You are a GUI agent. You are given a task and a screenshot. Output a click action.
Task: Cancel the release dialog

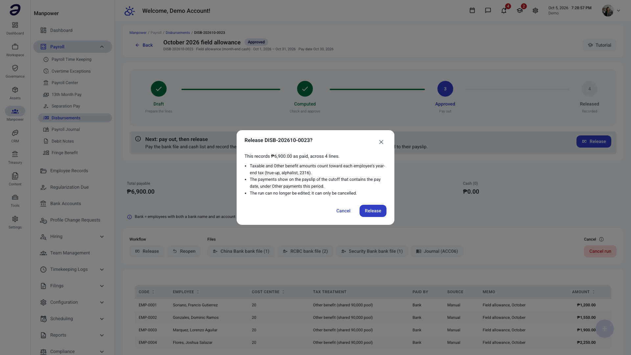click(343, 211)
